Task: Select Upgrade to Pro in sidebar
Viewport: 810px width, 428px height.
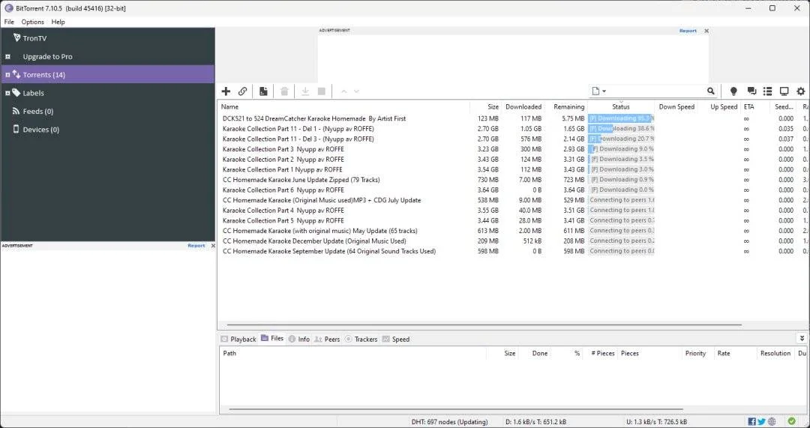Action: (x=47, y=56)
